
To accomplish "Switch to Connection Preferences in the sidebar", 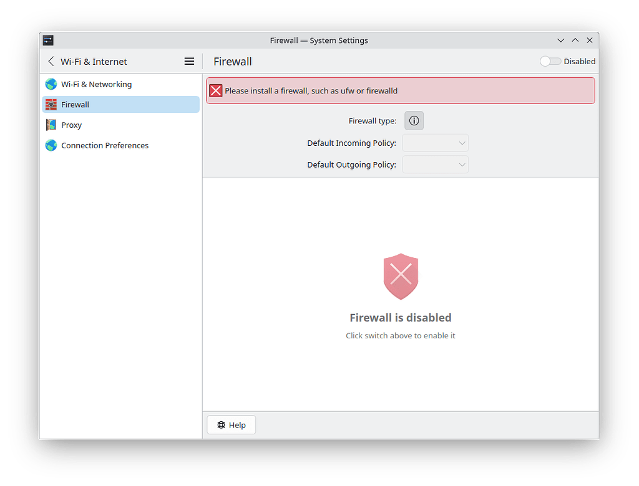I will pos(105,145).
